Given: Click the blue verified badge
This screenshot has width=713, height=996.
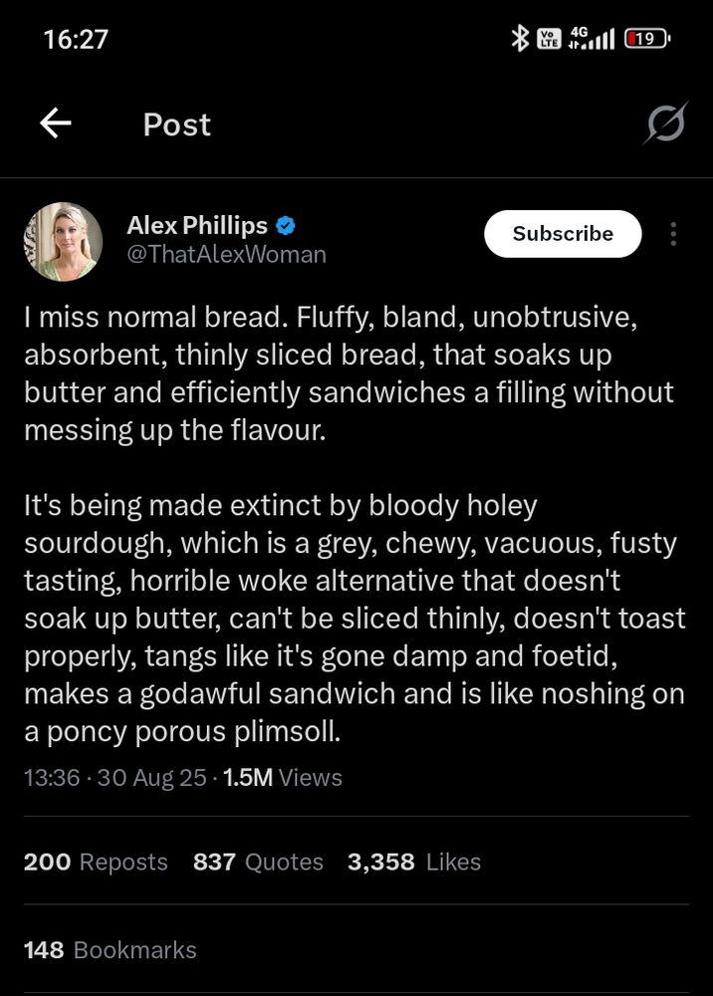Looking at the screenshot, I should coord(285,226).
